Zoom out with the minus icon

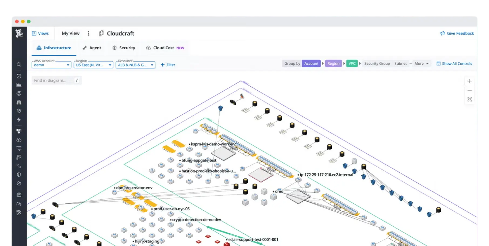coord(470,90)
